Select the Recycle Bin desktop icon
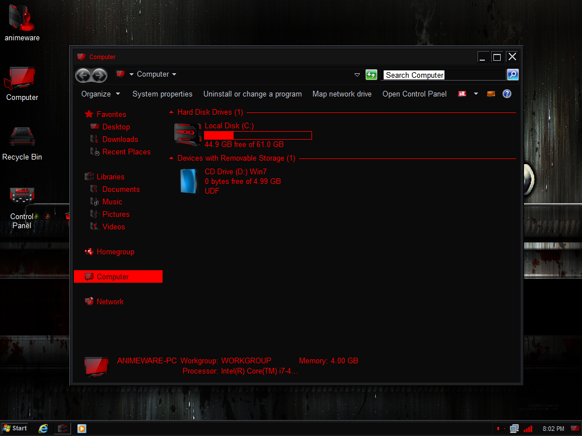The image size is (582, 436). (22, 144)
